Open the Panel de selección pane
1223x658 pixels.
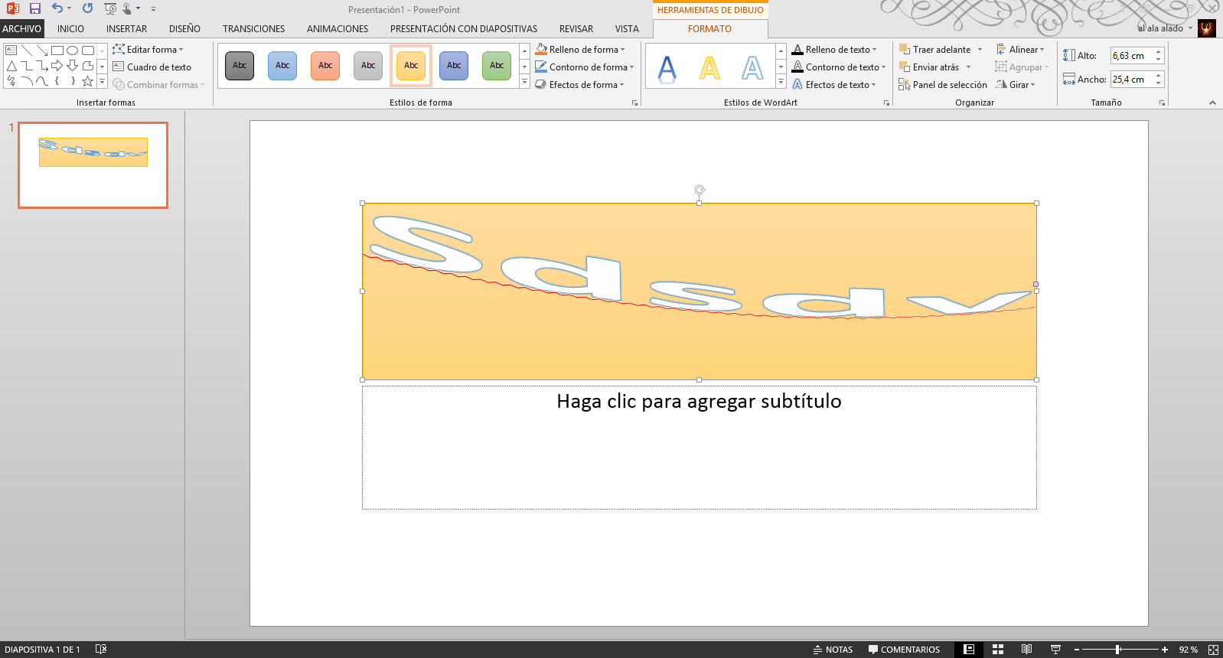tap(943, 85)
